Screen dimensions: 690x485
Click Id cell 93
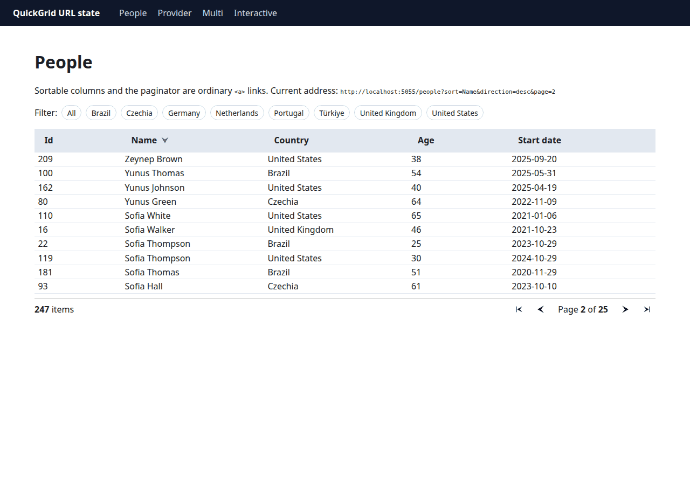point(43,286)
